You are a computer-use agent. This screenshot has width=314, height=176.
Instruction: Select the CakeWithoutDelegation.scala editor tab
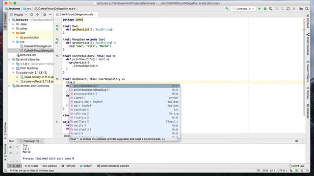click(x=77, y=15)
